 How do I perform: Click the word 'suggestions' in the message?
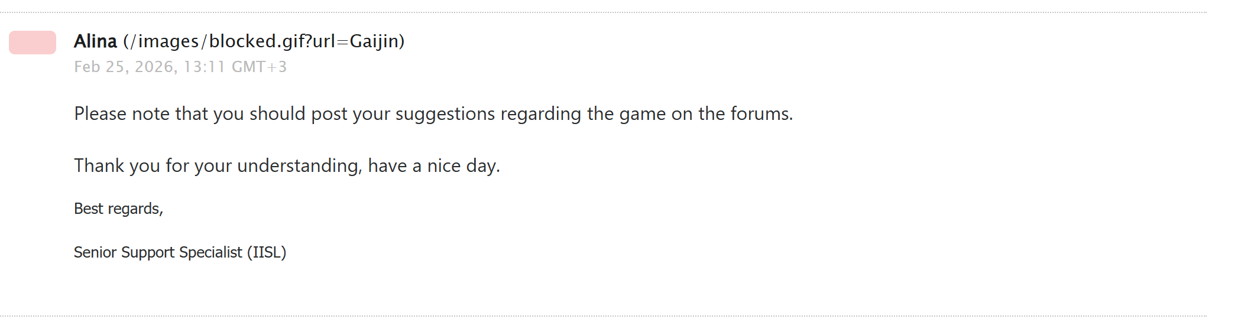pyautogui.click(x=445, y=113)
